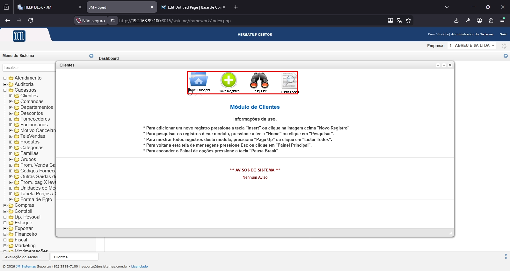Screen dimensions: 510x271
Task: Click the Licenciado footer link
Action: point(139,267)
